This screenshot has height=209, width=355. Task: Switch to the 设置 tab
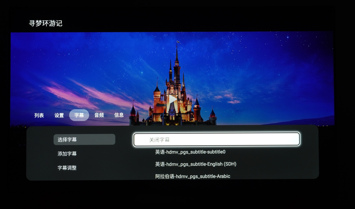coord(59,115)
